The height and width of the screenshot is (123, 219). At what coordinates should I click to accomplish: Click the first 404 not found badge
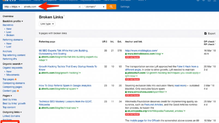coord(132,57)
